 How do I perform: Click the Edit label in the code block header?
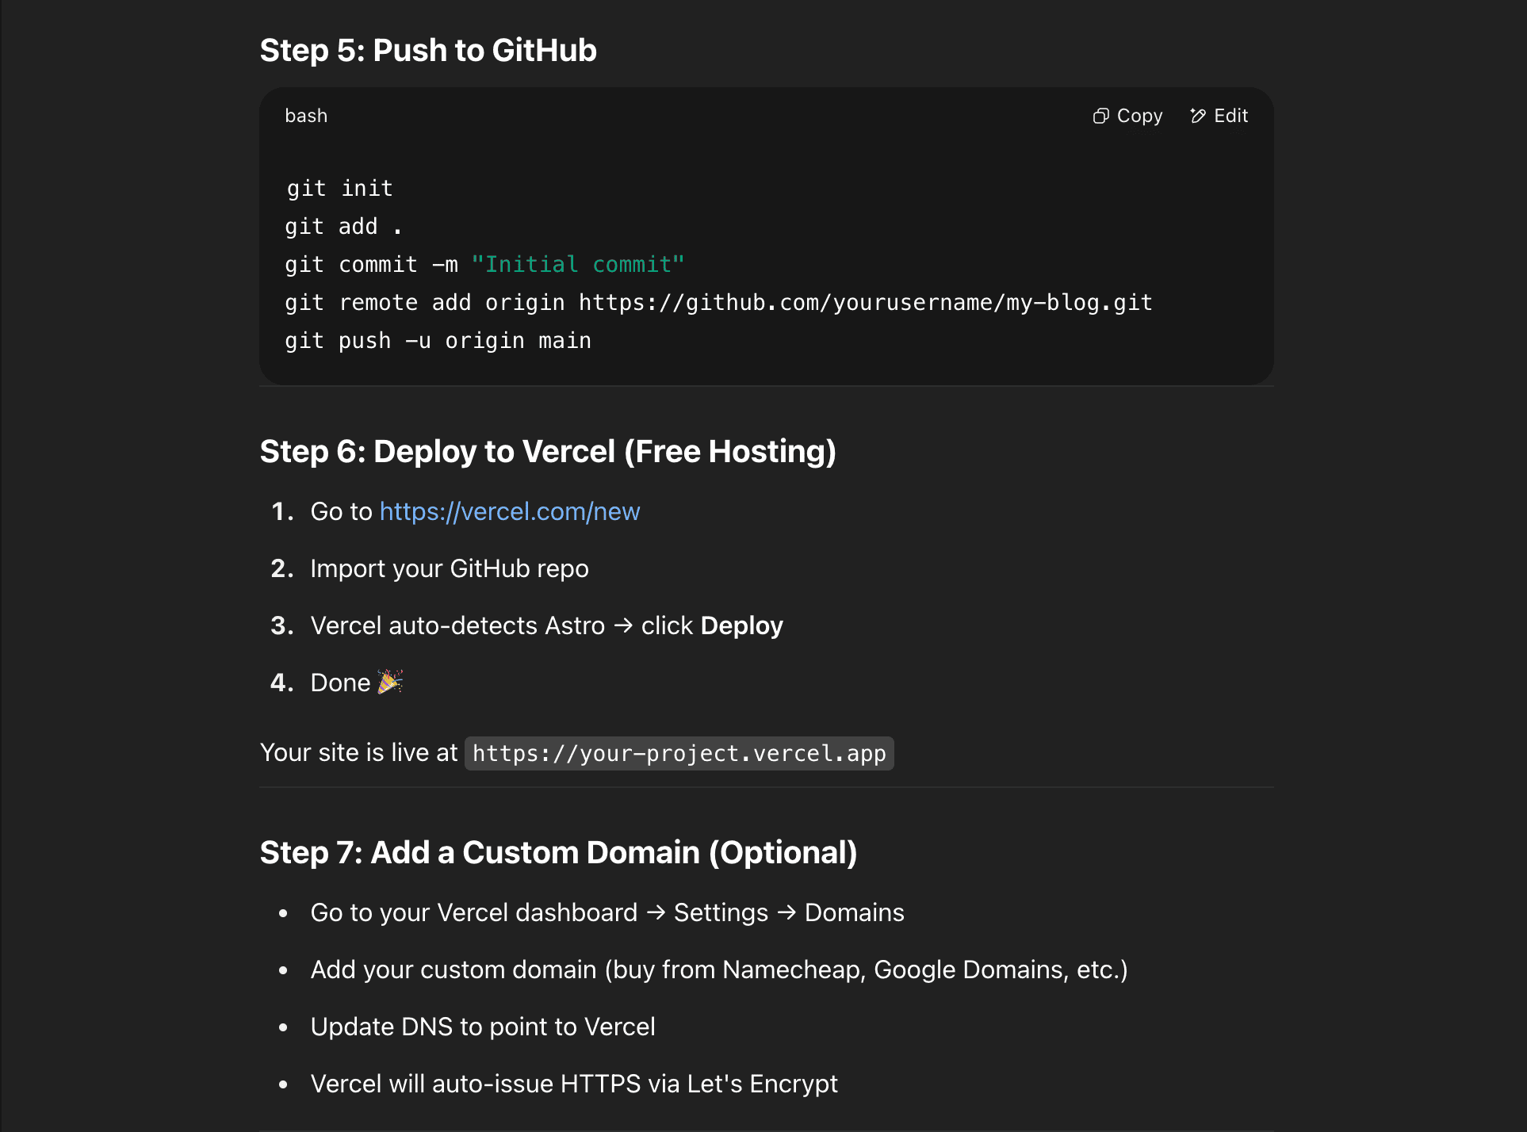coord(1231,116)
